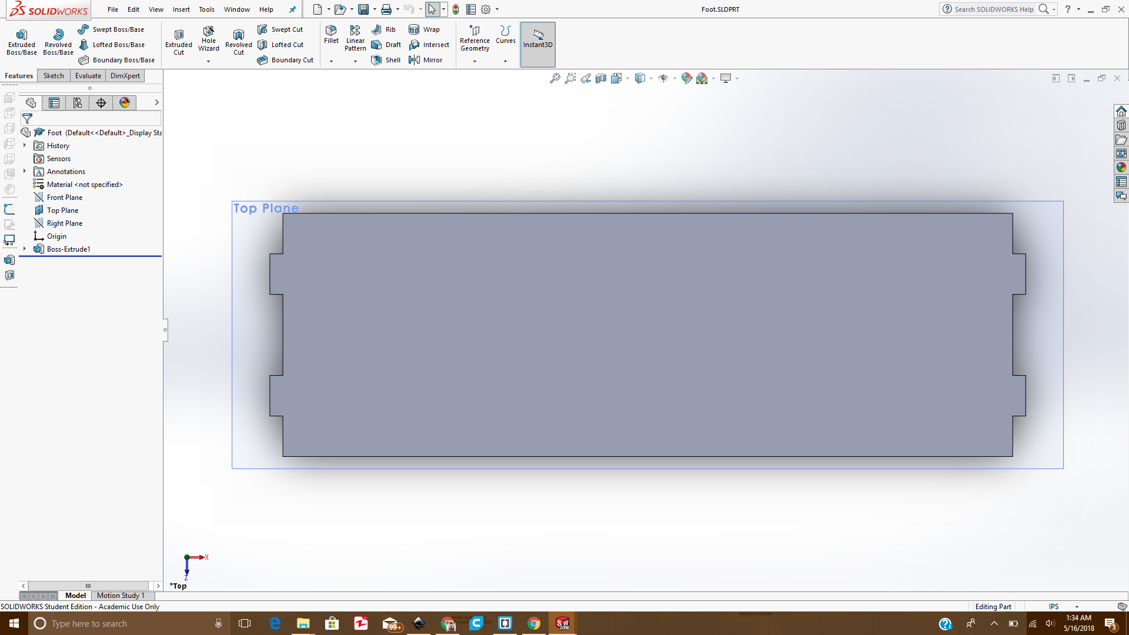Open the DisplayManager appearance tab

pyautogui.click(x=125, y=103)
